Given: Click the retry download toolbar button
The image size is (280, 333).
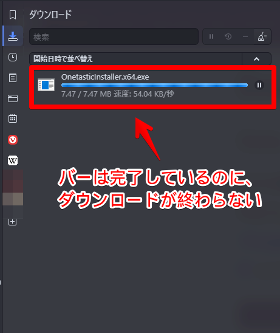Looking at the screenshot, I should 228,36.
